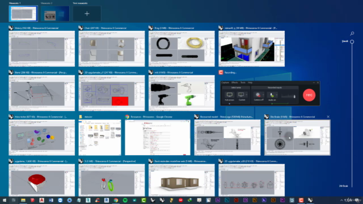Close the DiscBrake Rhinoceros window thumbnail
The image size is (363, 204).
point(328,117)
